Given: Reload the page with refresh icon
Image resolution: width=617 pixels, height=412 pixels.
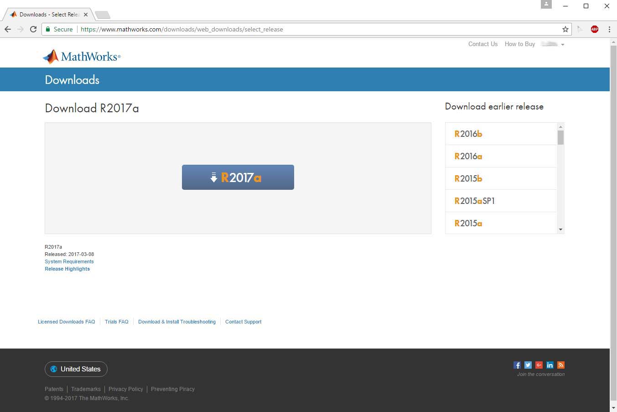Looking at the screenshot, I should (x=33, y=29).
